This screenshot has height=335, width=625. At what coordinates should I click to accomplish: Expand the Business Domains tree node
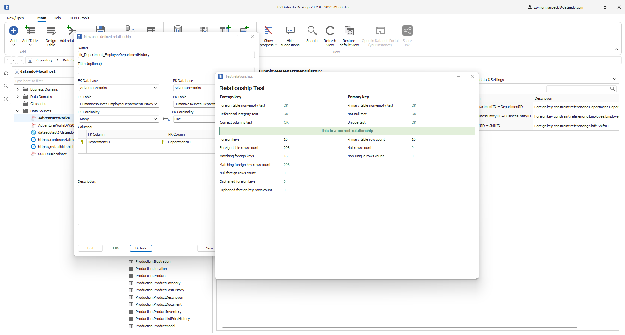tap(18, 89)
